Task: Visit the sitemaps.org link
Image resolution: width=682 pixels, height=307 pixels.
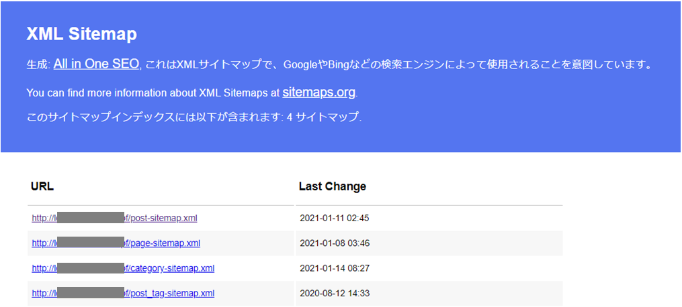Action: click(x=318, y=92)
